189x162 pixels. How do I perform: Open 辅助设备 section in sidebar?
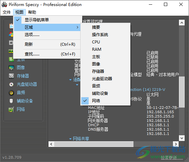[25, 101]
